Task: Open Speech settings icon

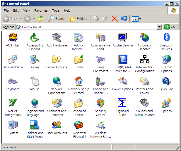Action: (166, 103)
